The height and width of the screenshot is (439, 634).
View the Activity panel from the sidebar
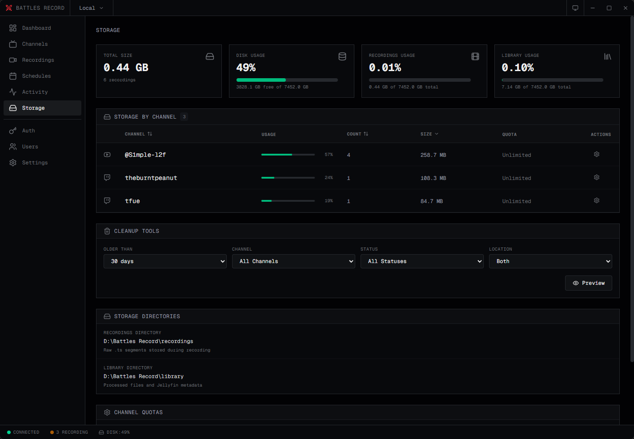pyautogui.click(x=35, y=92)
